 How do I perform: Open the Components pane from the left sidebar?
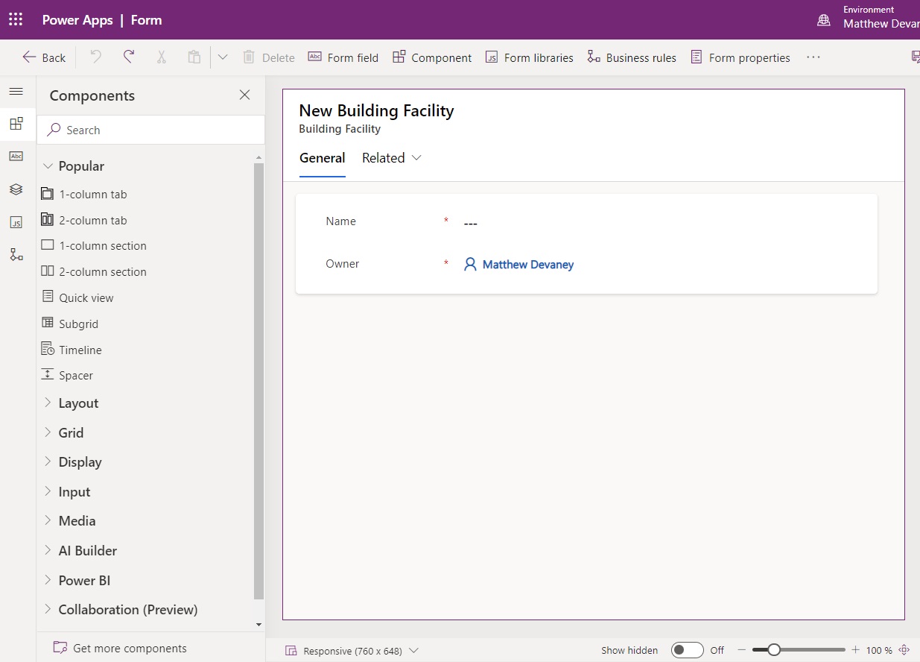[17, 124]
